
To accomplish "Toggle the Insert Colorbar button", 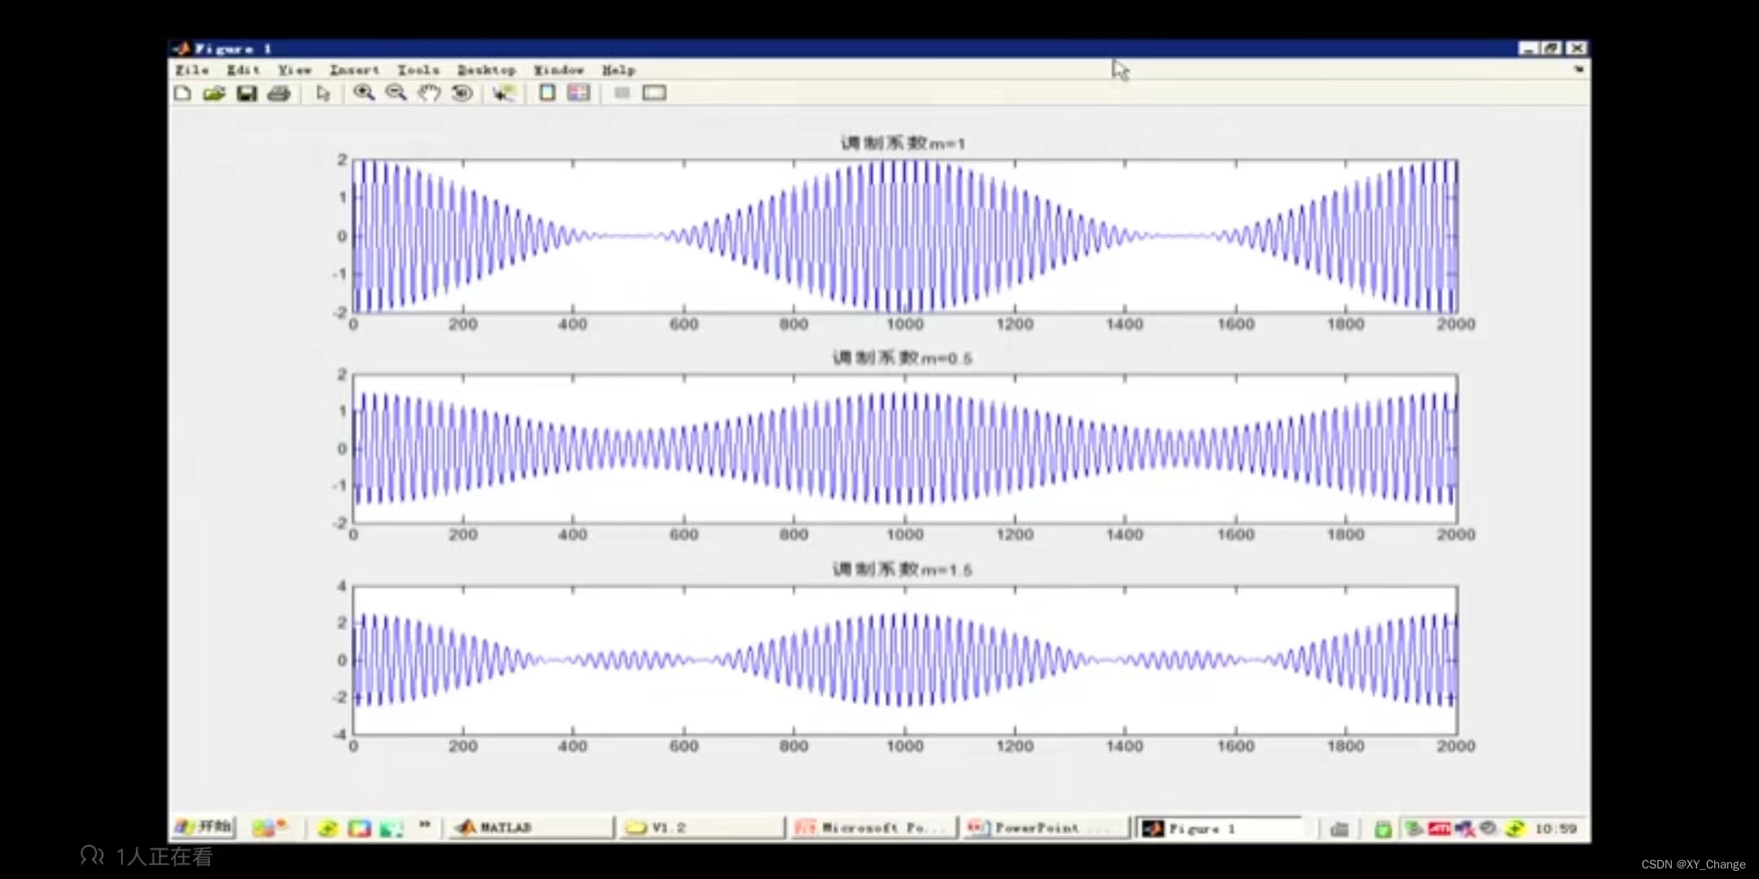I will (x=547, y=94).
